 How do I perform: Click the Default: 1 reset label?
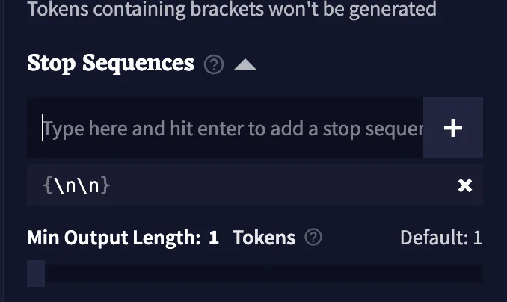(441, 238)
